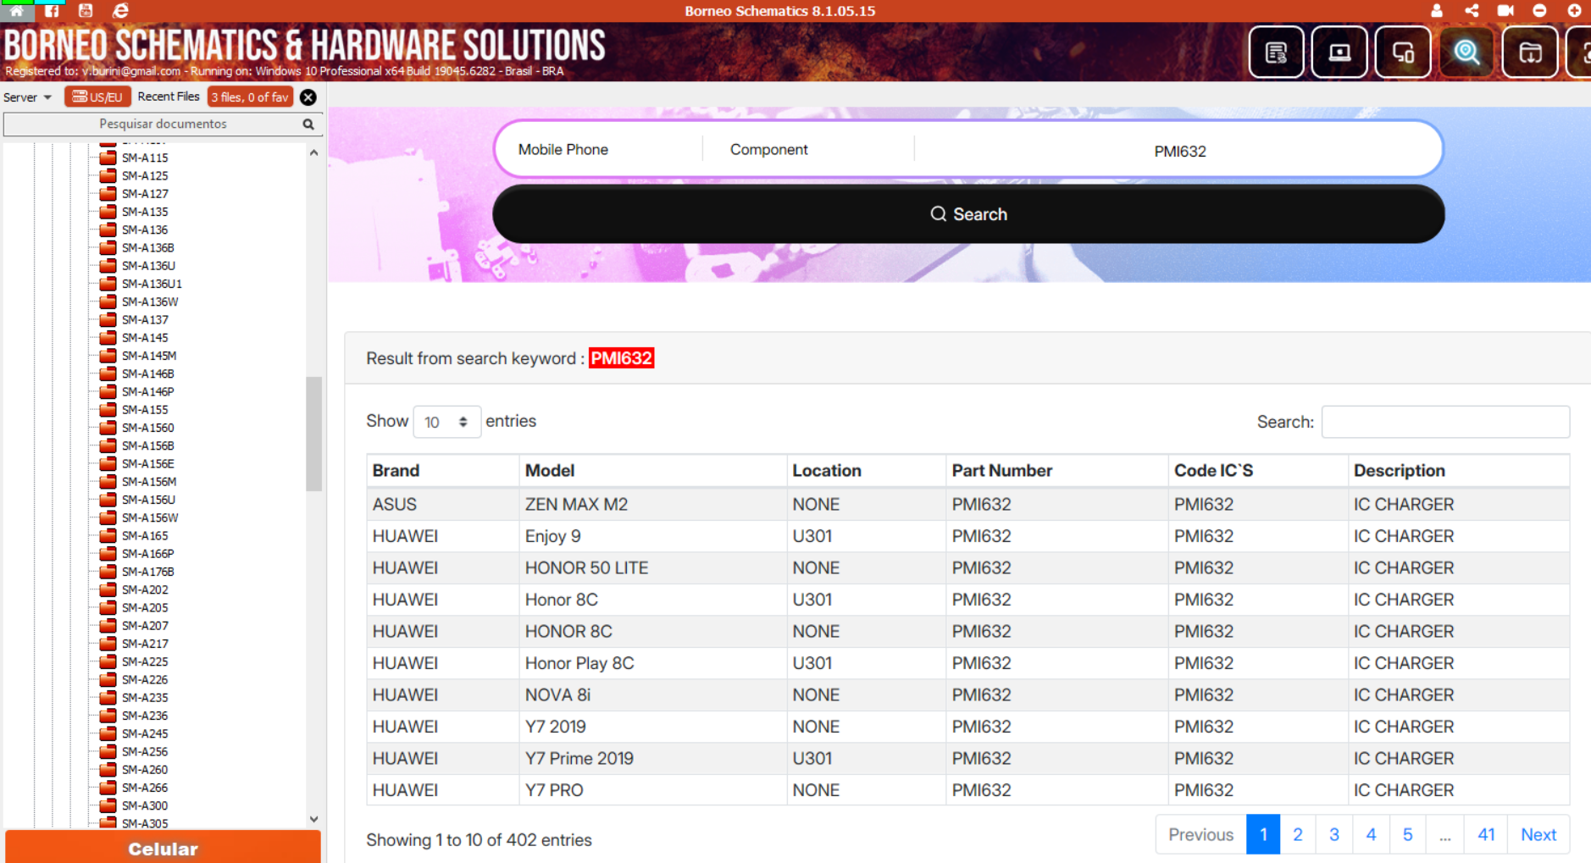Open the video camera icon
1591x863 pixels.
coord(1505,10)
